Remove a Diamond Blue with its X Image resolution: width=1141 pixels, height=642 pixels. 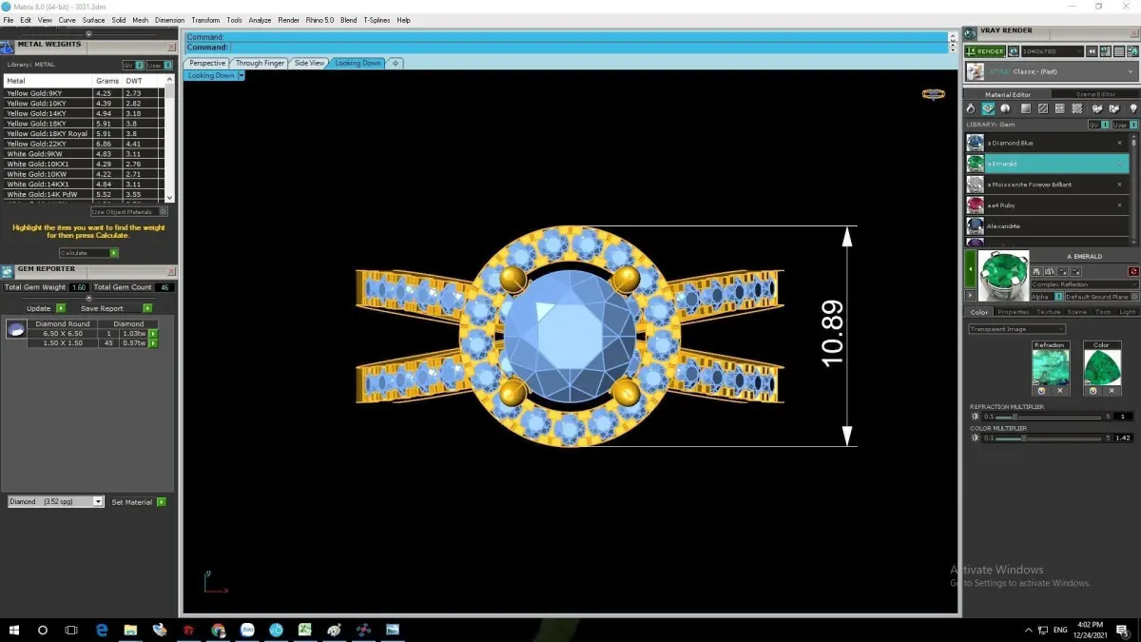(1119, 143)
